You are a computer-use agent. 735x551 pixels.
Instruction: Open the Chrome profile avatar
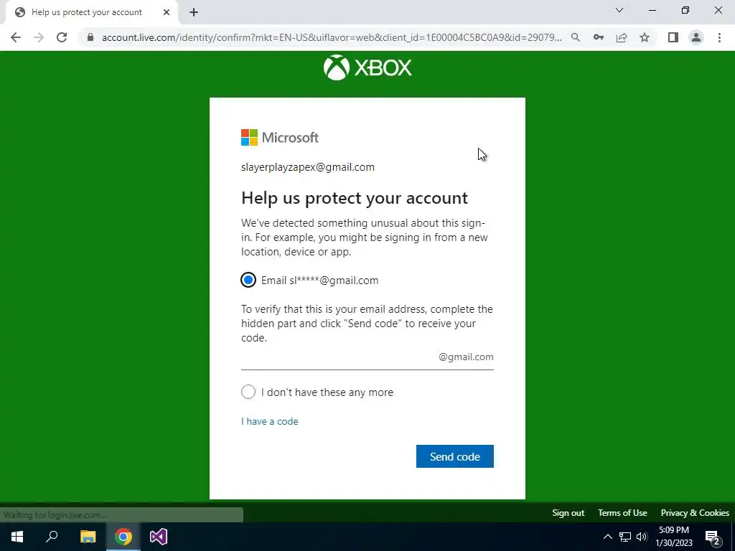(x=696, y=37)
